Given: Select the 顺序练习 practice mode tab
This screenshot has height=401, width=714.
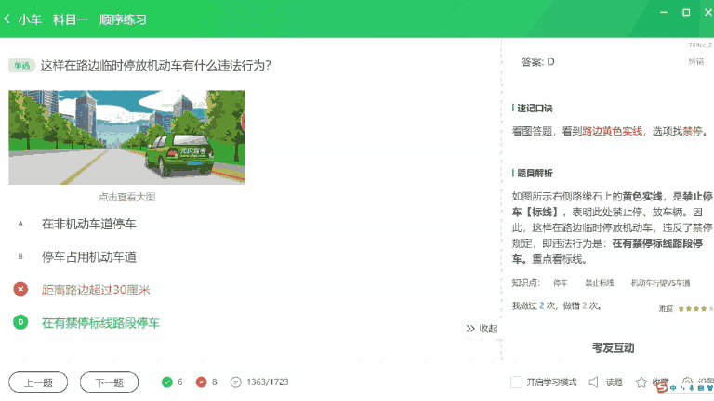Looking at the screenshot, I should [x=123, y=19].
